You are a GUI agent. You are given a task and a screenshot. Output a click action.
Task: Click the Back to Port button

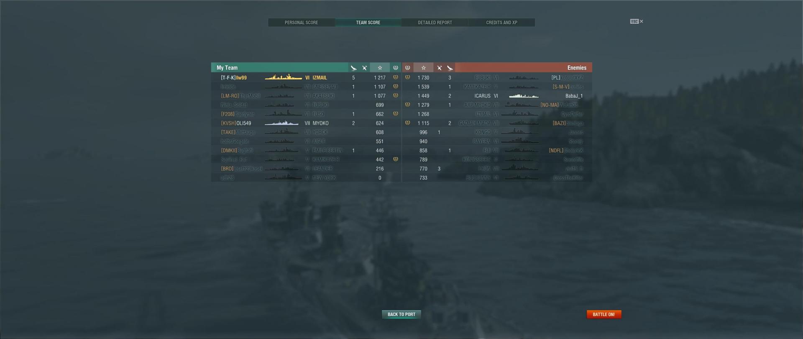pyautogui.click(x=401, y=314)
